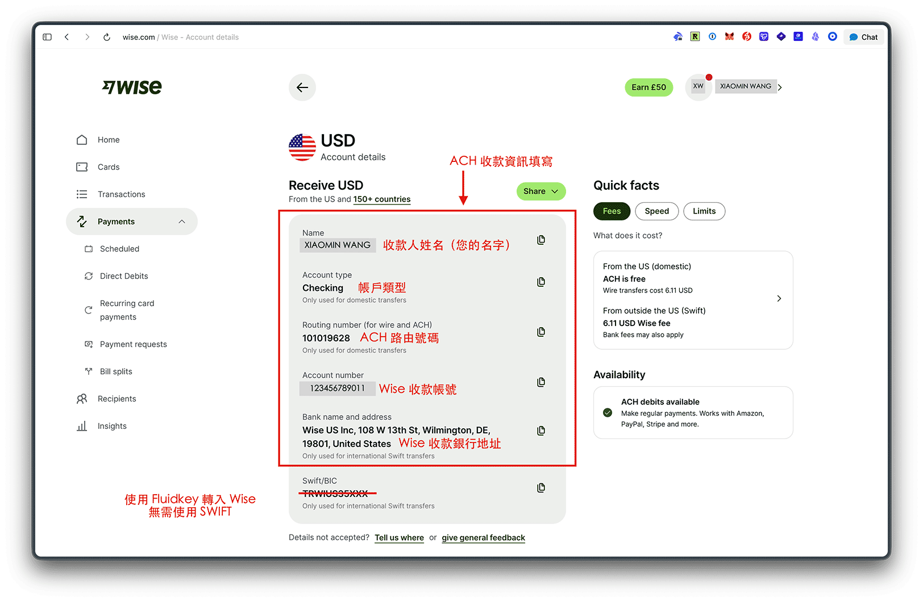Go back with the browser back arrow
Viewport: 923px width, 602px height.
[67, 37]
